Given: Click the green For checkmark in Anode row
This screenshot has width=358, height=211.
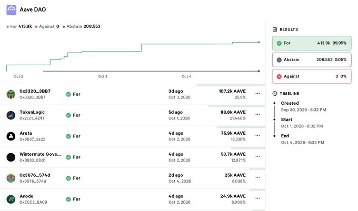Looking at the screenshot, I should coord(68,199).
